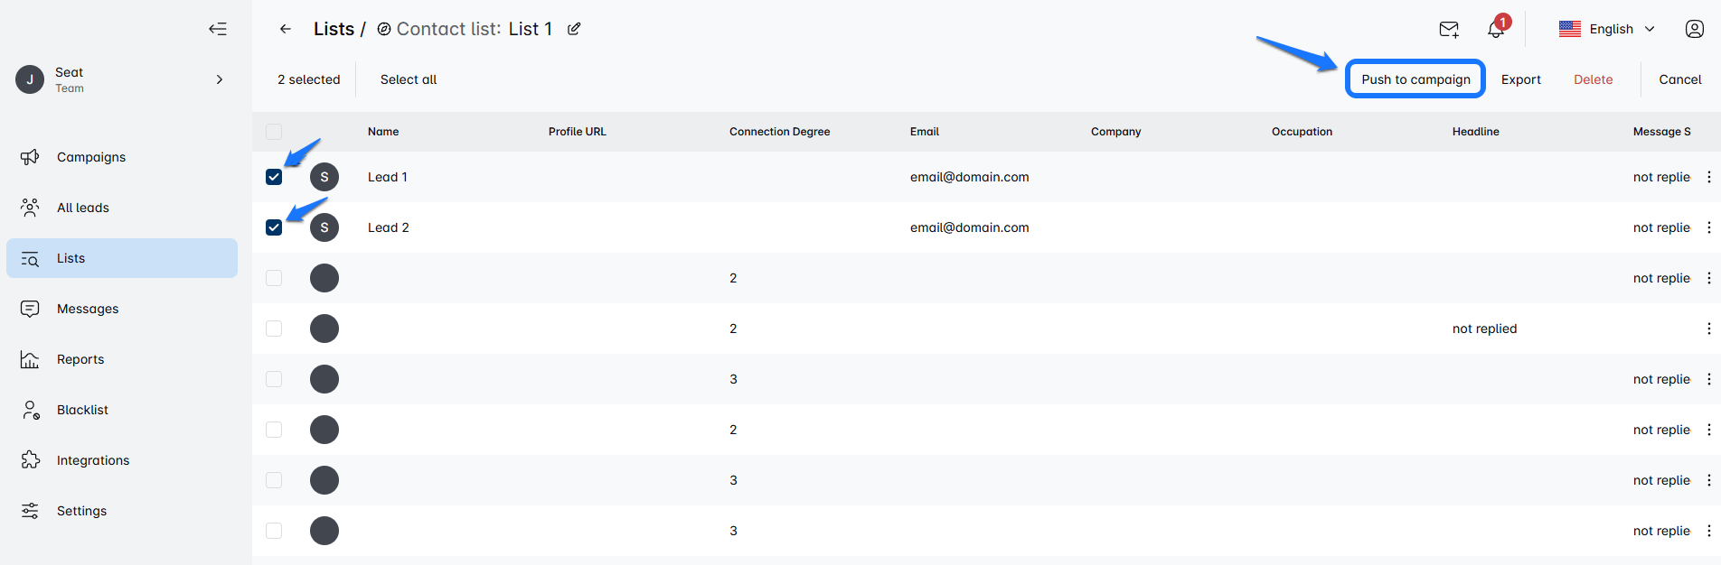Export the selected leads
Screen dimensions: 1721x565
[x=1520, y=79]
